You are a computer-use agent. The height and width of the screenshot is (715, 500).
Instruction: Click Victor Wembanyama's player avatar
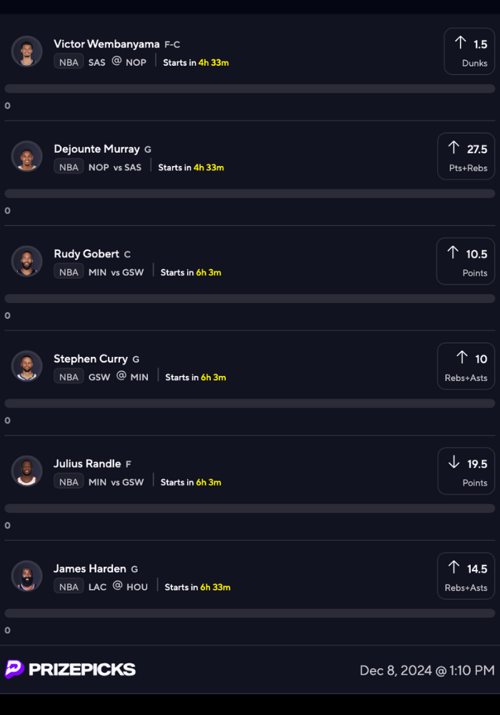(27, 51)
